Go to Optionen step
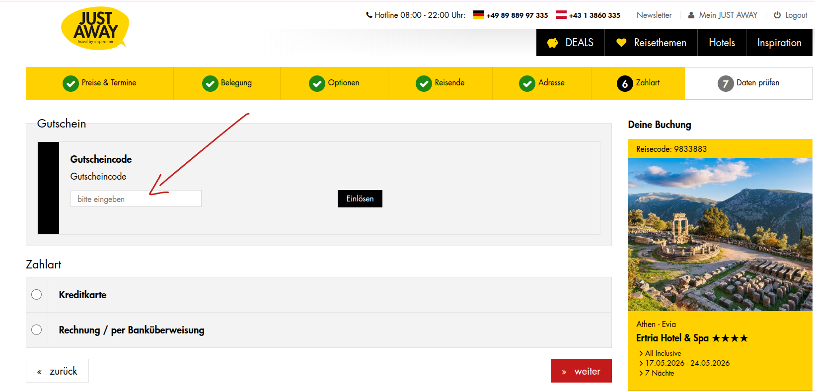Viewport: 815px width, 391px height. pos(334,83)
